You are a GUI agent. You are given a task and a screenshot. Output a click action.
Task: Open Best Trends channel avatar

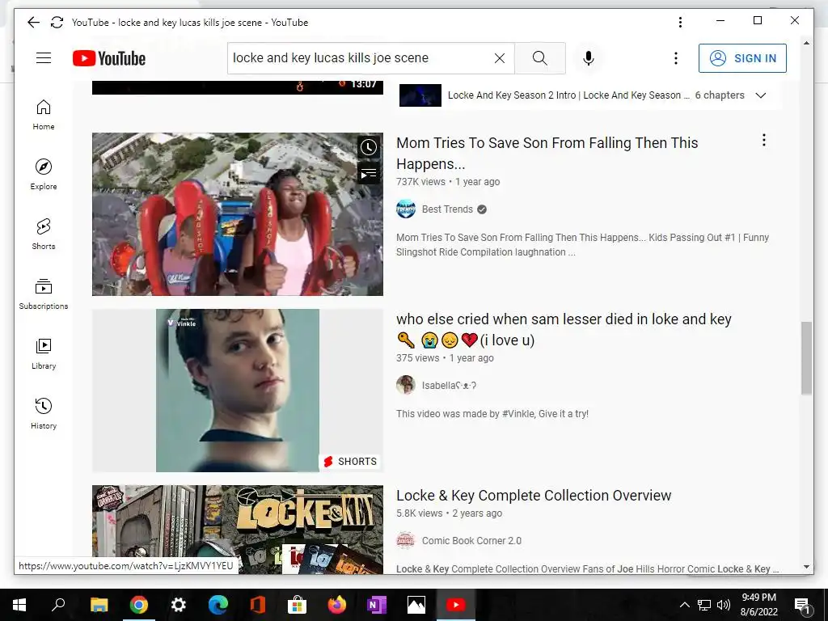pyautogui.click(x=406, y=209)
